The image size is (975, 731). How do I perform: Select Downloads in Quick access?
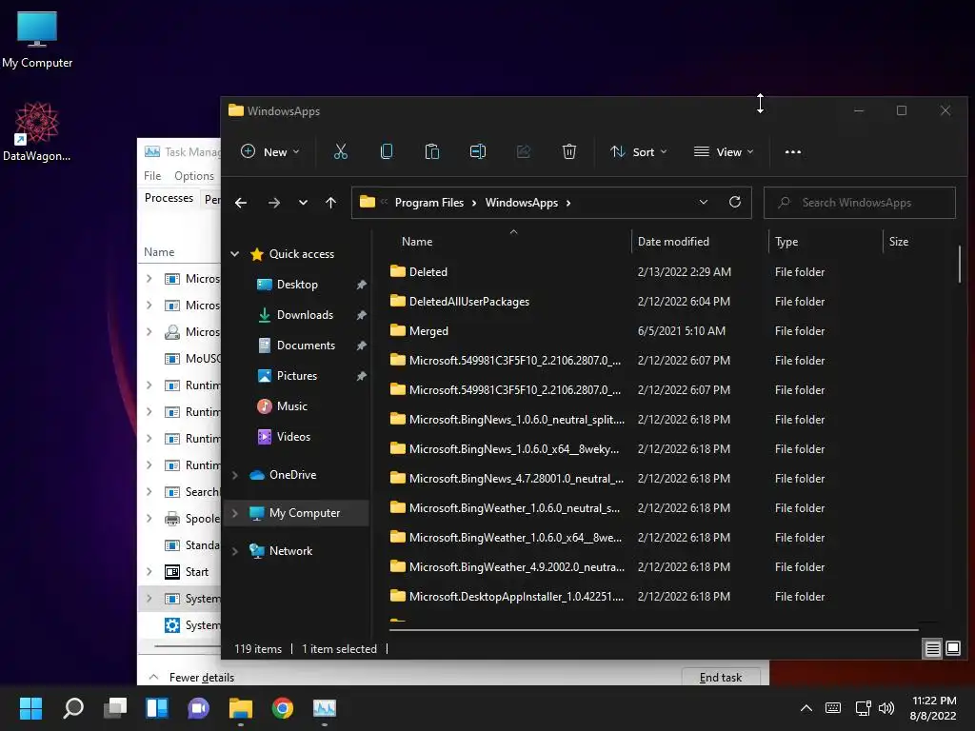305,315
